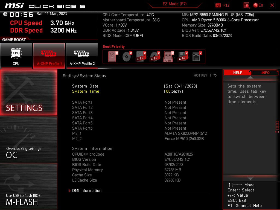This screenshot has width=280, height=210.
Task: Take a screenshot with the F12 camera icon
Action: [x=218, y=5]
